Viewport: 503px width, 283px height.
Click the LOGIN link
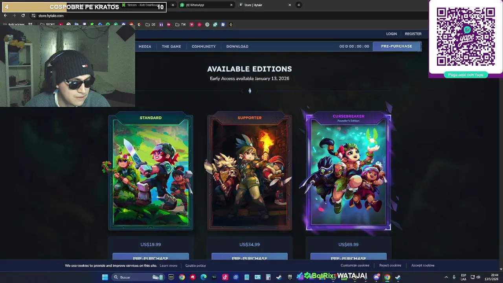[x=391, y=34]
